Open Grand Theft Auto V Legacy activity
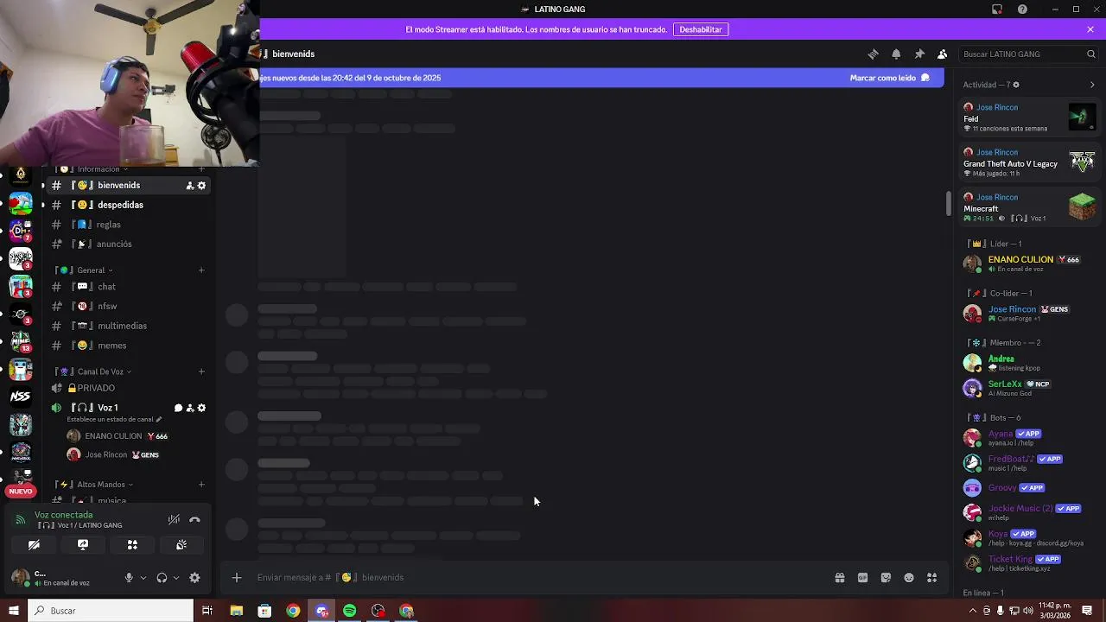Image resolution: width=1106 pixels, height=622 pixels. 1029,162
